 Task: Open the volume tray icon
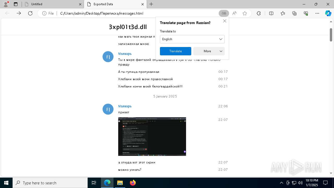300,183
